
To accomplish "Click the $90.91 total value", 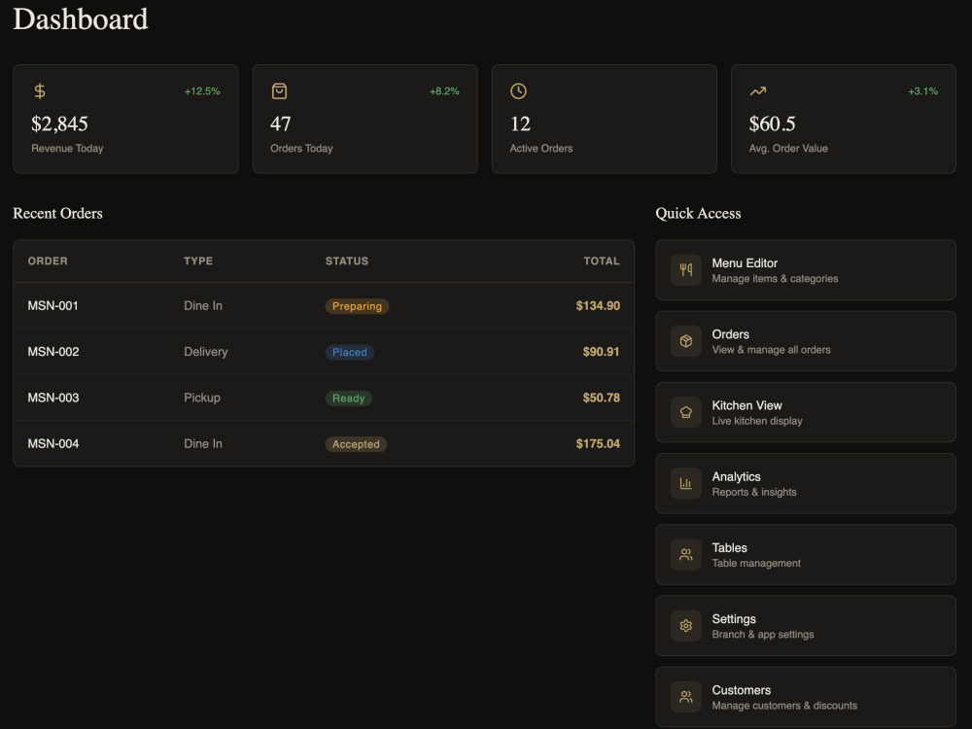I will coord(601,352).
